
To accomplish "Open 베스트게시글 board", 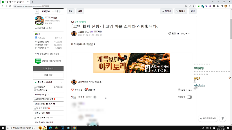I will [x=42, y=90].
